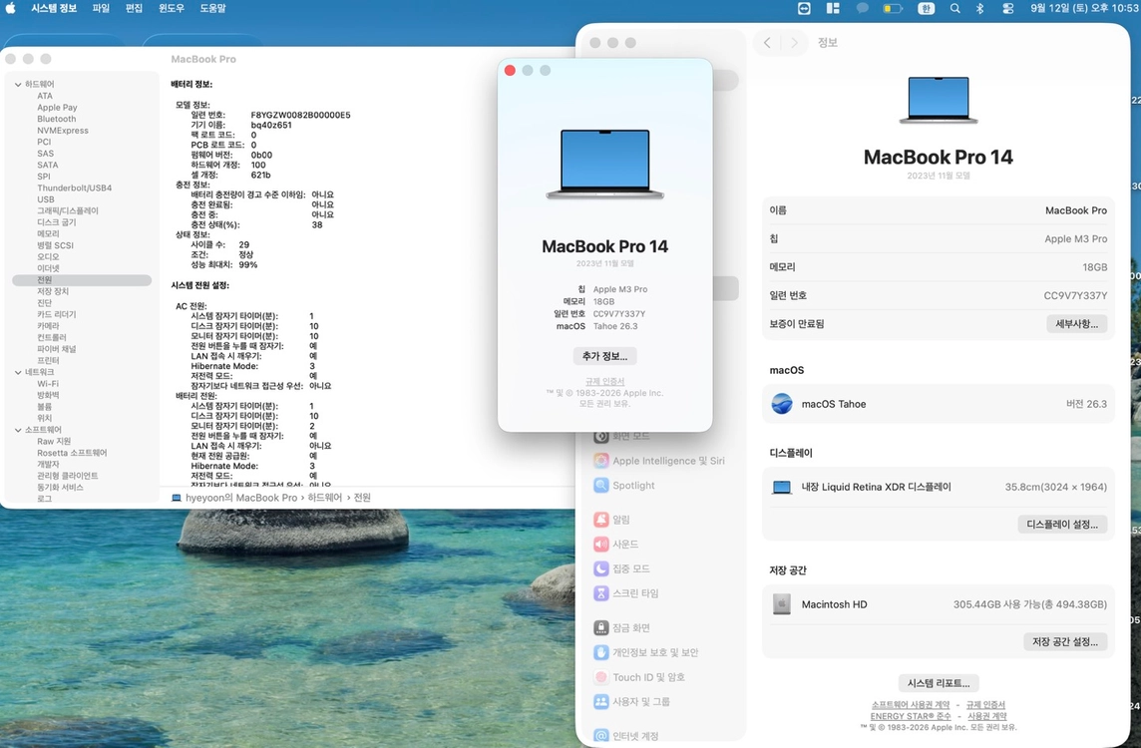Click the 인터넷 계정 sidebar icon
The width and height of the screenshot is (1141, 748).
(x=601, y=736)
